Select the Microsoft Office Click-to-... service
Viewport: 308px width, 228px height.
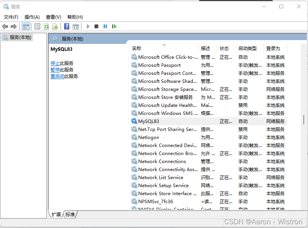[x=168, y=57]
